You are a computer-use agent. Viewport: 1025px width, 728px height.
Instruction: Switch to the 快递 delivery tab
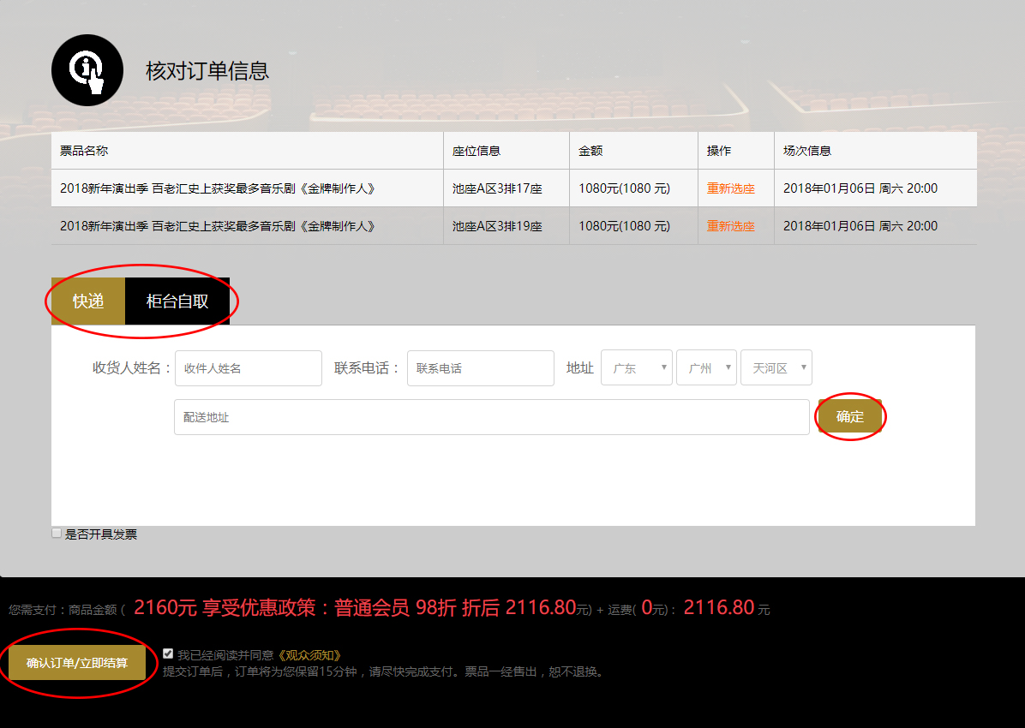(x=89, y=301)
